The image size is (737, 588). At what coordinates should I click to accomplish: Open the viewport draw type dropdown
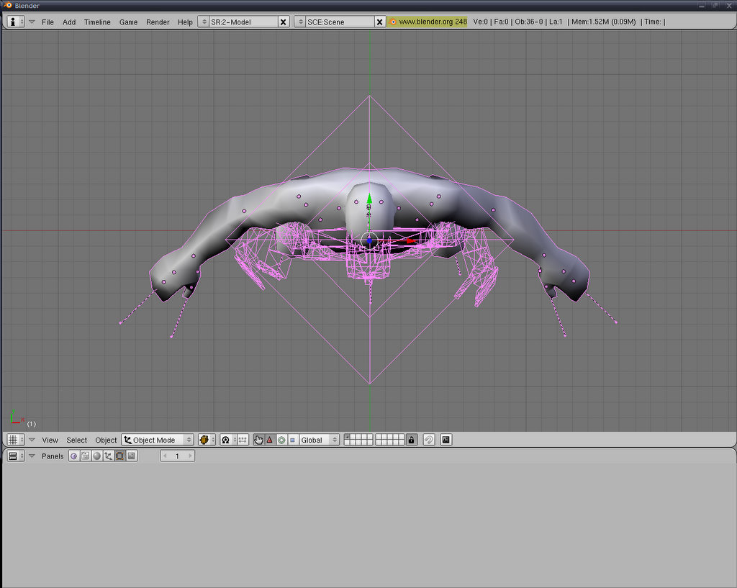click(x=207, y=440)
